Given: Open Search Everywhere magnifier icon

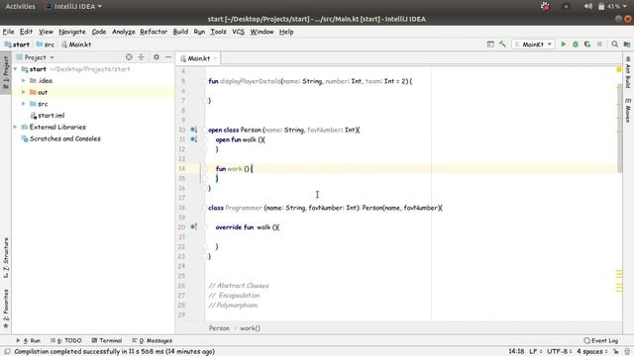Looking at the screenshot, I should [x=614, y=44].
